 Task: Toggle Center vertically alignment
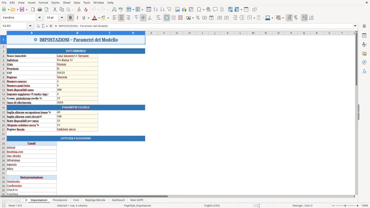[x=143, y=18]
